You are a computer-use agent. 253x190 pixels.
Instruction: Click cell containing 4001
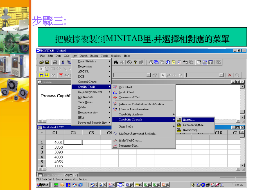coord(55,142)
